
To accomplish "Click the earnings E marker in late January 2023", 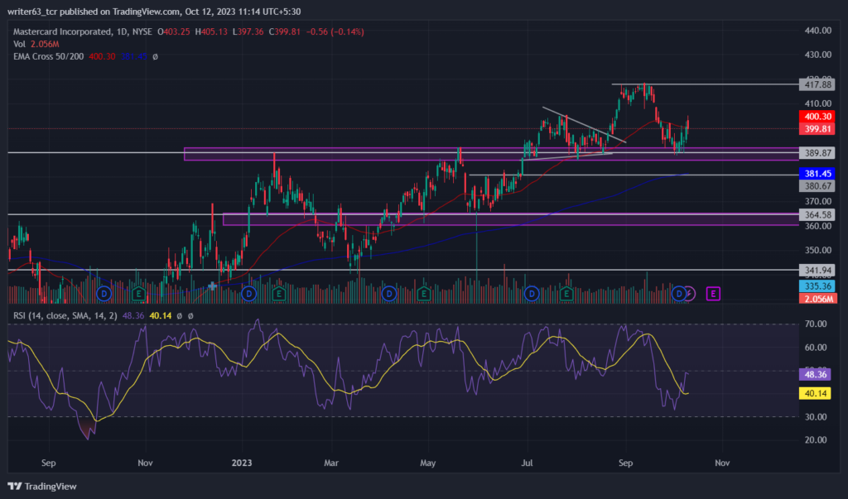I will click(x=278, y=294).
